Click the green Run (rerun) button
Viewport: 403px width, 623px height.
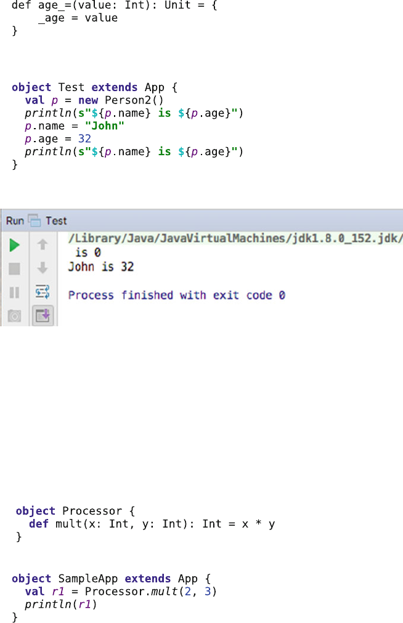point(14,245)
